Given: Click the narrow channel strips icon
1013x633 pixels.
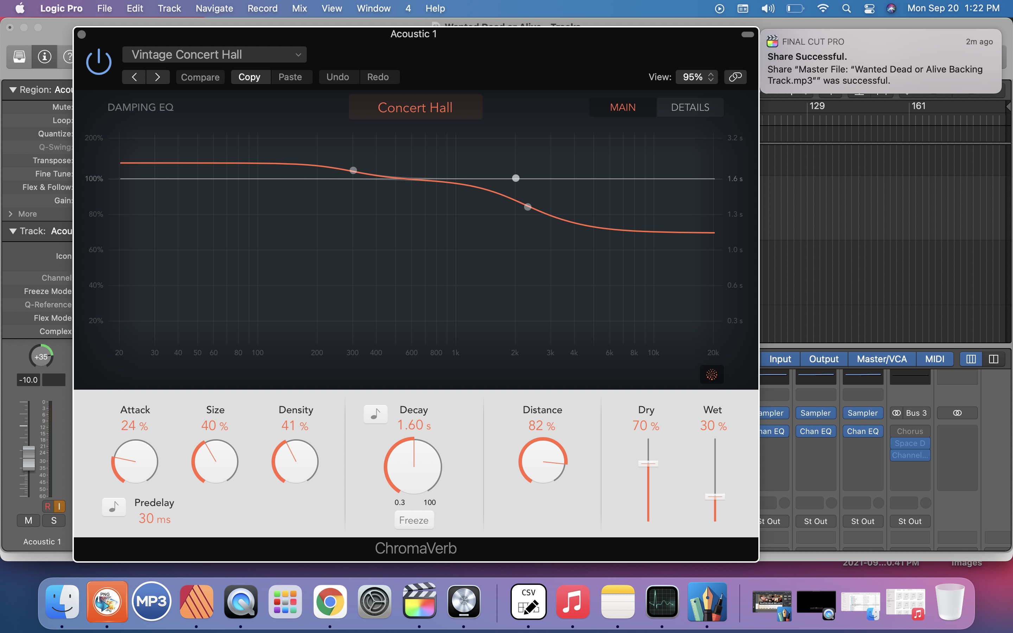Looking at the screenshot, I should pyautogui.click(x=971, y=359).
